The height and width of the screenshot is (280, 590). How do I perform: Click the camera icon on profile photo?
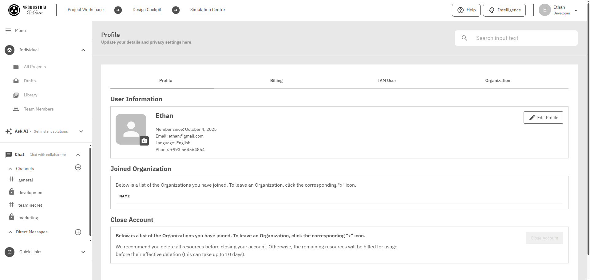click(x=144, y=141)
